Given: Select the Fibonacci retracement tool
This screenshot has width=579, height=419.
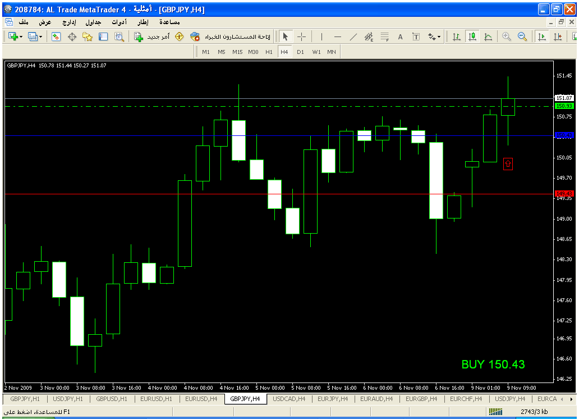Looking at the screenshot, I should point(384,37).
